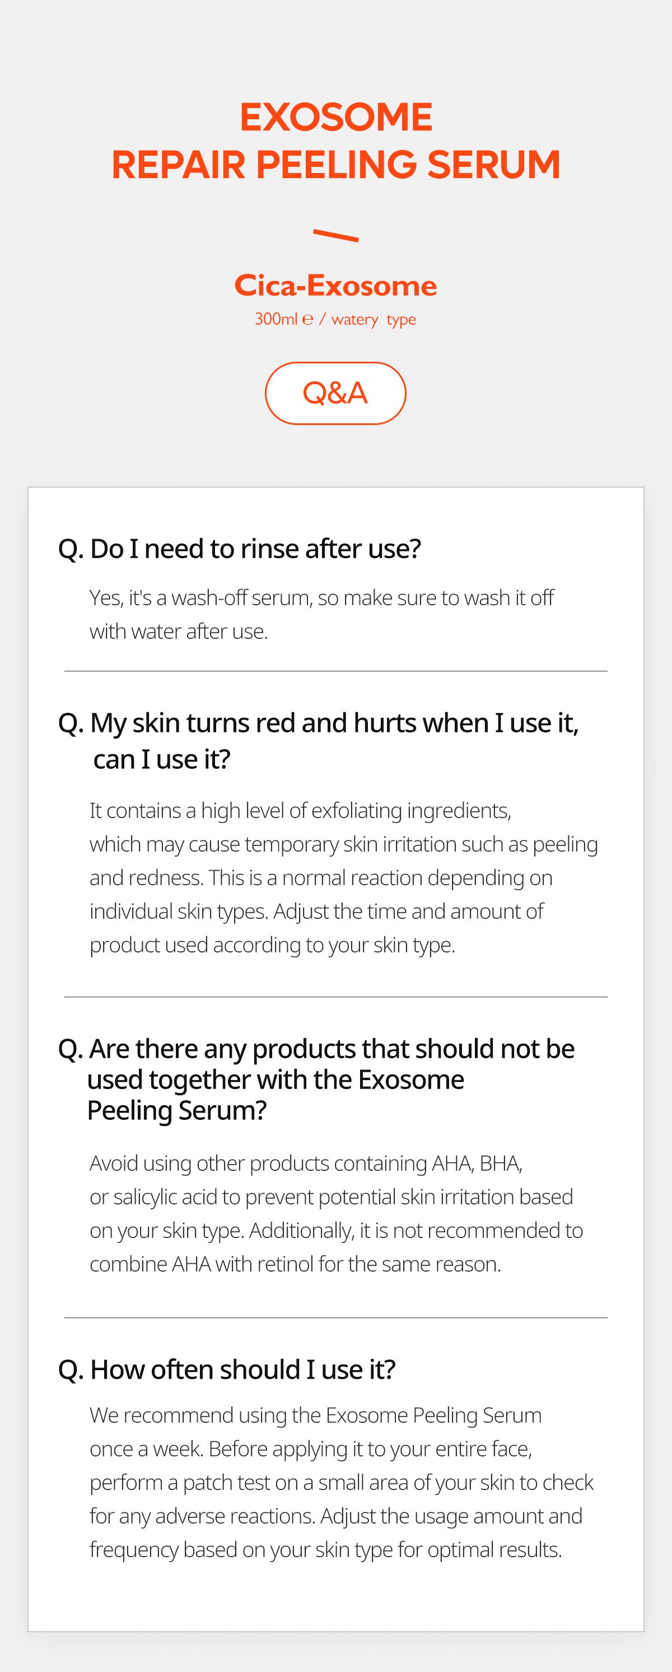
Task: Select the EXOSOME heading word
Action: tap(335, 117)
